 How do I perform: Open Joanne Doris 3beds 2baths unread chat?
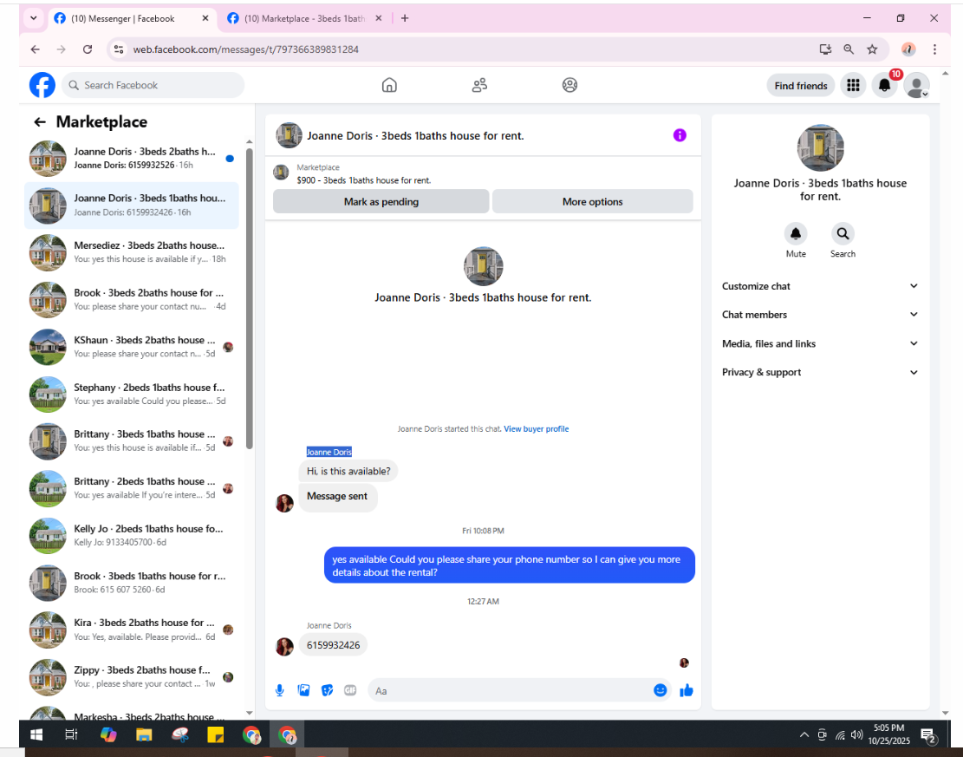tap(132, 158)
